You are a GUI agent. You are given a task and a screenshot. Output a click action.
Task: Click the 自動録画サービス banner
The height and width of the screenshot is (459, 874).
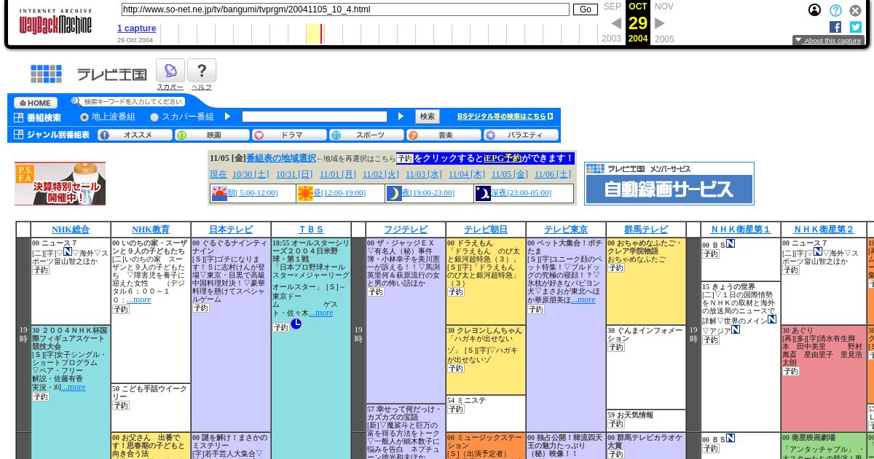[x=669, y=184]
